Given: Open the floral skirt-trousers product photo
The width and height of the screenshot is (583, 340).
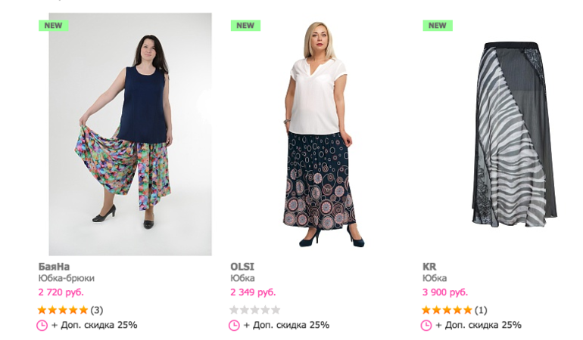Looking at the screenshot, I should pos(130,136).
